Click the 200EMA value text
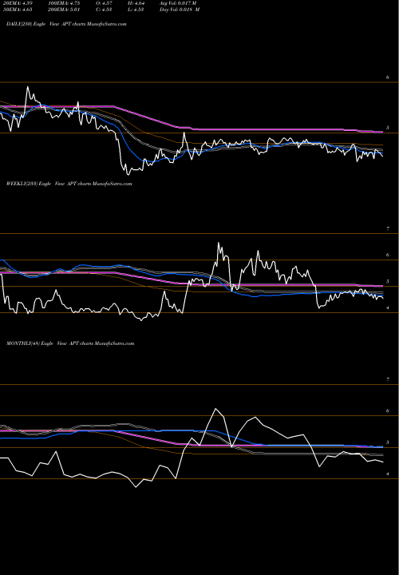The height and width of the screenshot is (575, 399). [64, 10]
